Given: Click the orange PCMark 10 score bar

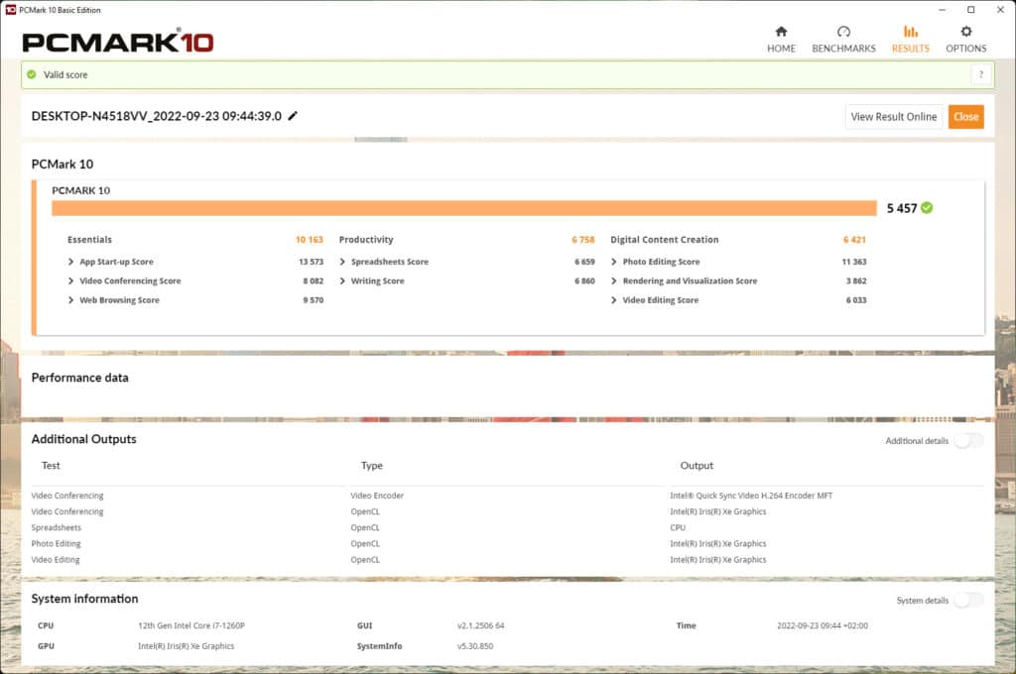Looking at the screenshot, I should click(464, 208).
